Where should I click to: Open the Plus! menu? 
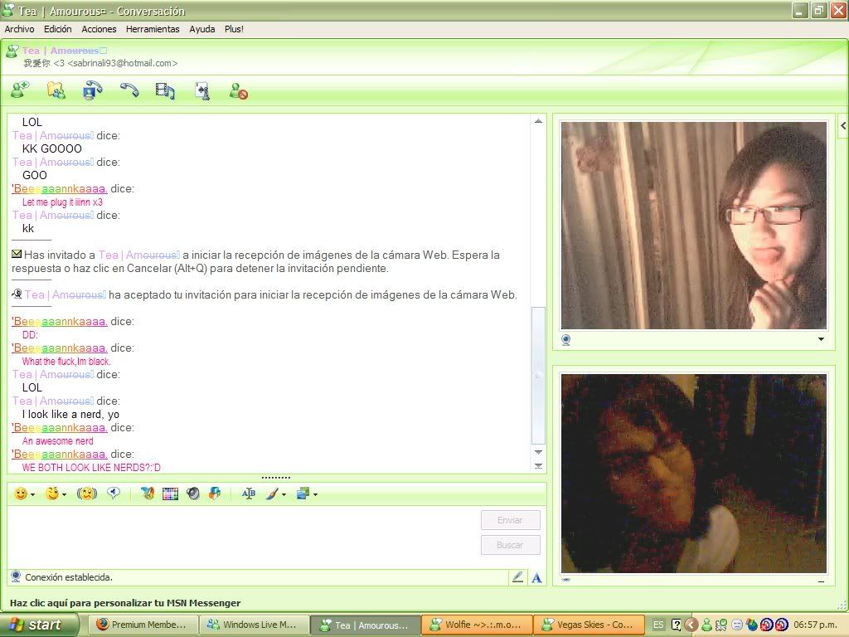pyautogui.click(x=234, y=29)
